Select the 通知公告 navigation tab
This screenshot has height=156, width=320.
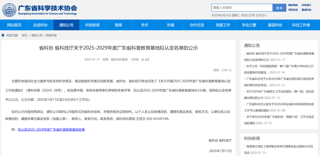(x=66, y=25)
